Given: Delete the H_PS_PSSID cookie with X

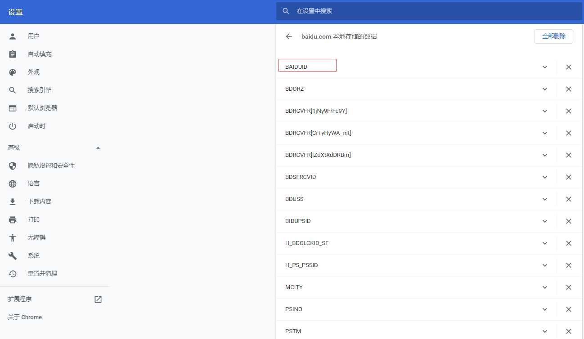Looking at the screenshot, I should tap(569, 265).
